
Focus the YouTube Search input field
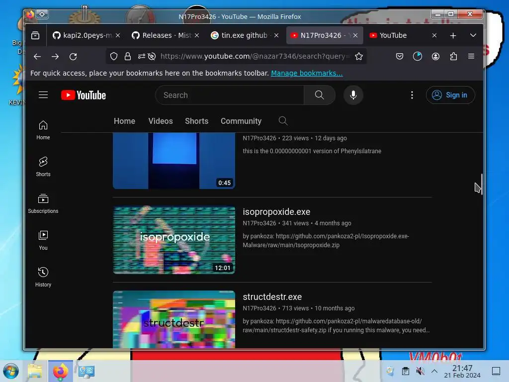click(230, 95)
